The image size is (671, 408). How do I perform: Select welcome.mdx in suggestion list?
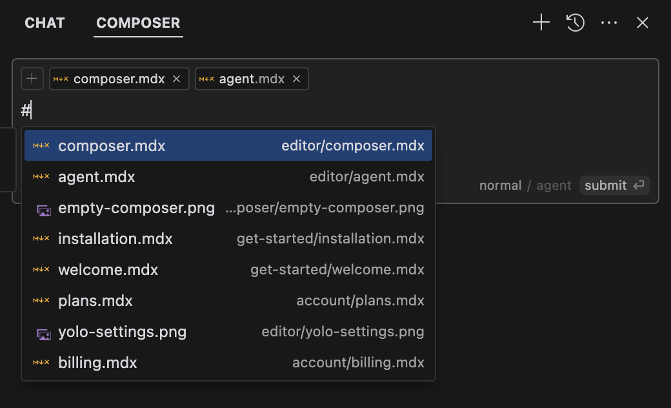click(x=228, y=270)
